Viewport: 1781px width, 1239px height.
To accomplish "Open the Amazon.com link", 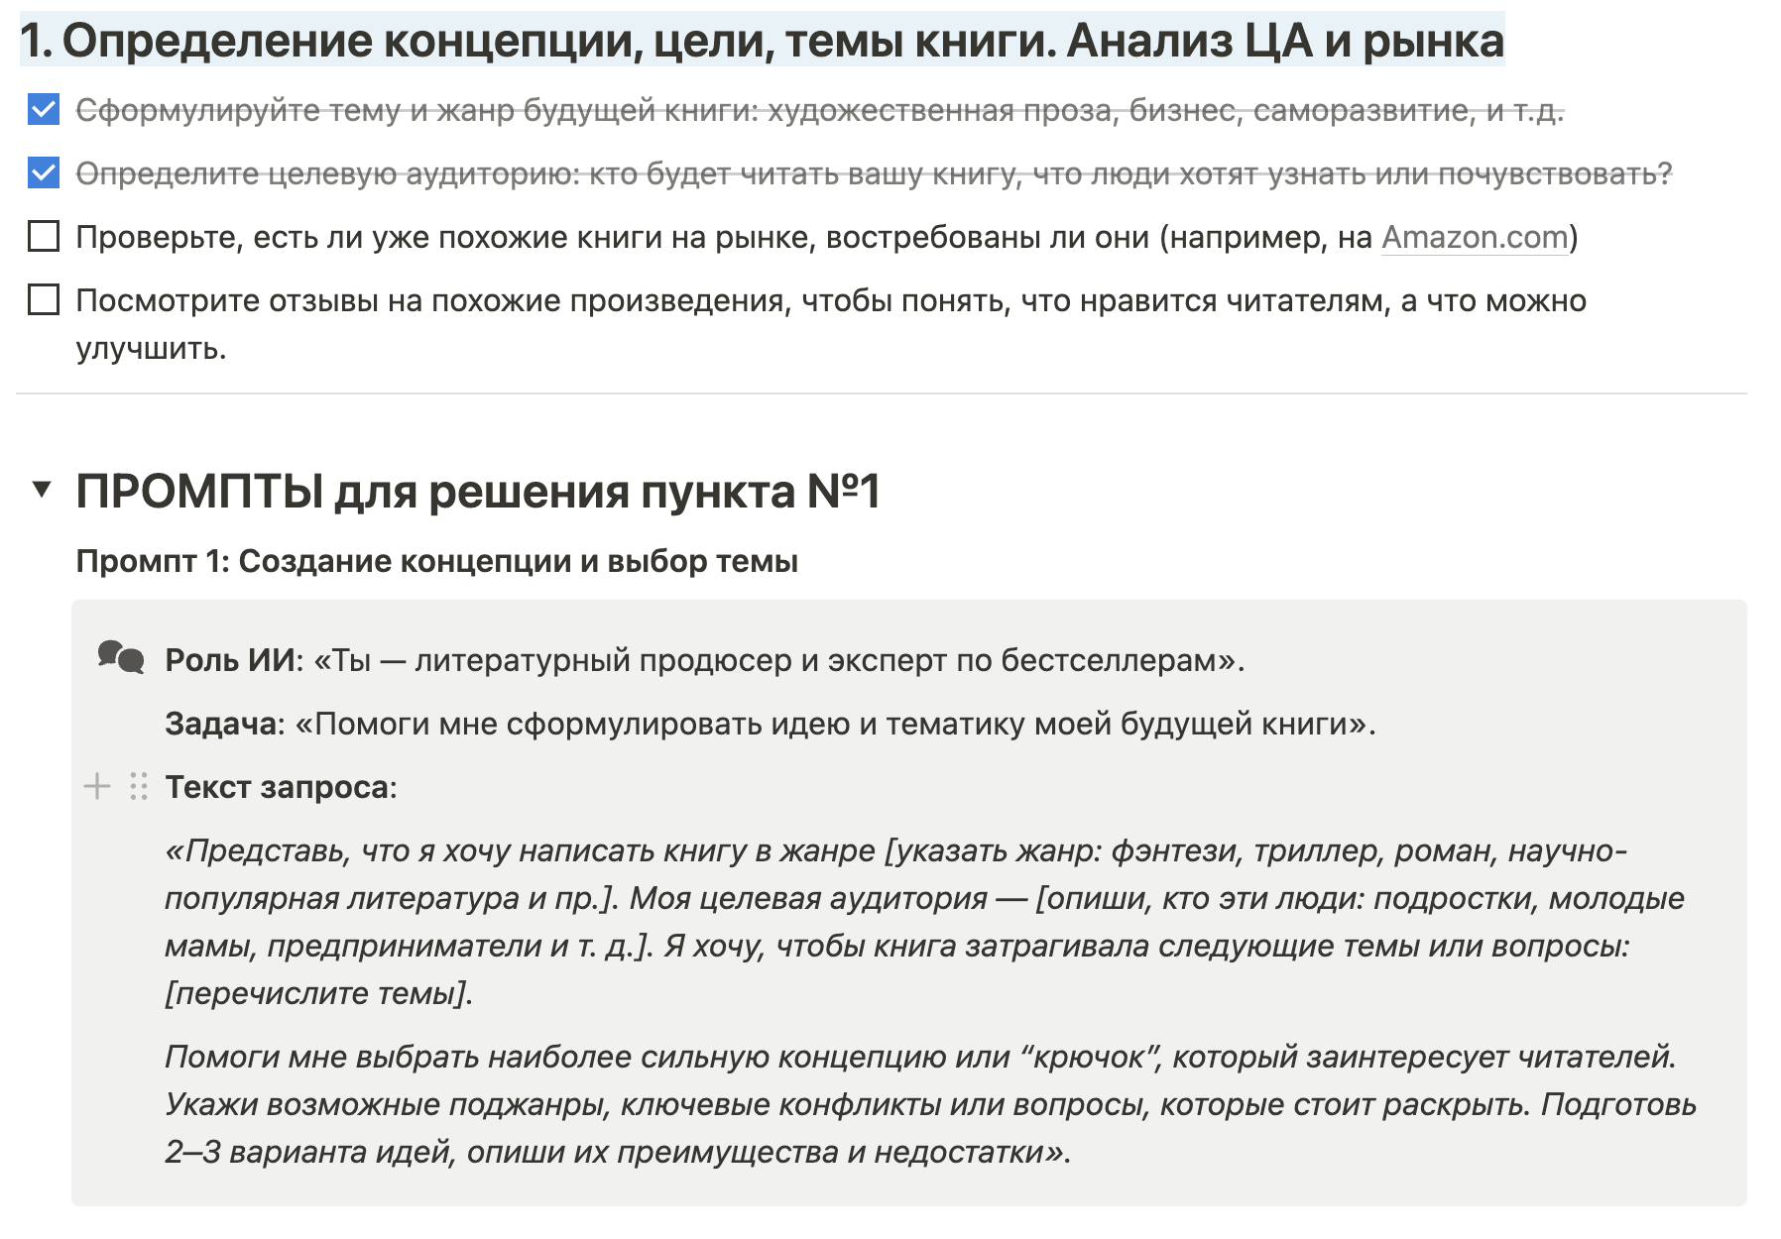I will (x=1474, y=238).
